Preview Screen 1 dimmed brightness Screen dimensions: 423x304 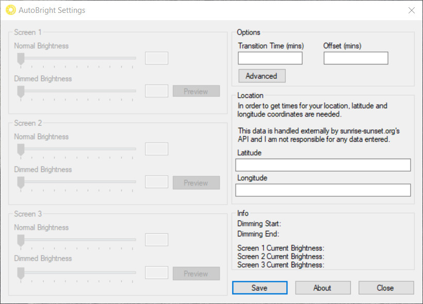tap(196, 91)
